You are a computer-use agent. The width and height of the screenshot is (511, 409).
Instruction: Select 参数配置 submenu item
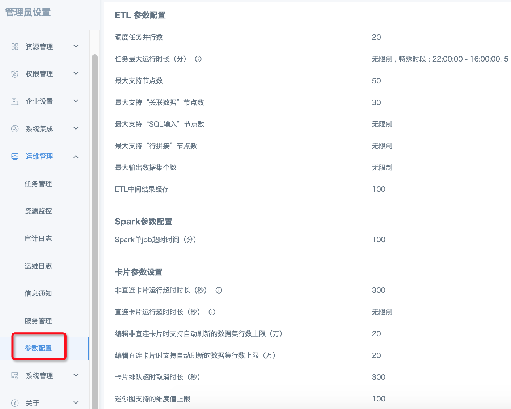[x=38, y=348]
